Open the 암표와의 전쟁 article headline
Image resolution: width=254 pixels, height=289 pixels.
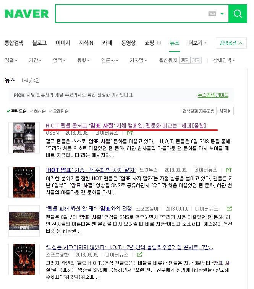coord(89,209)
